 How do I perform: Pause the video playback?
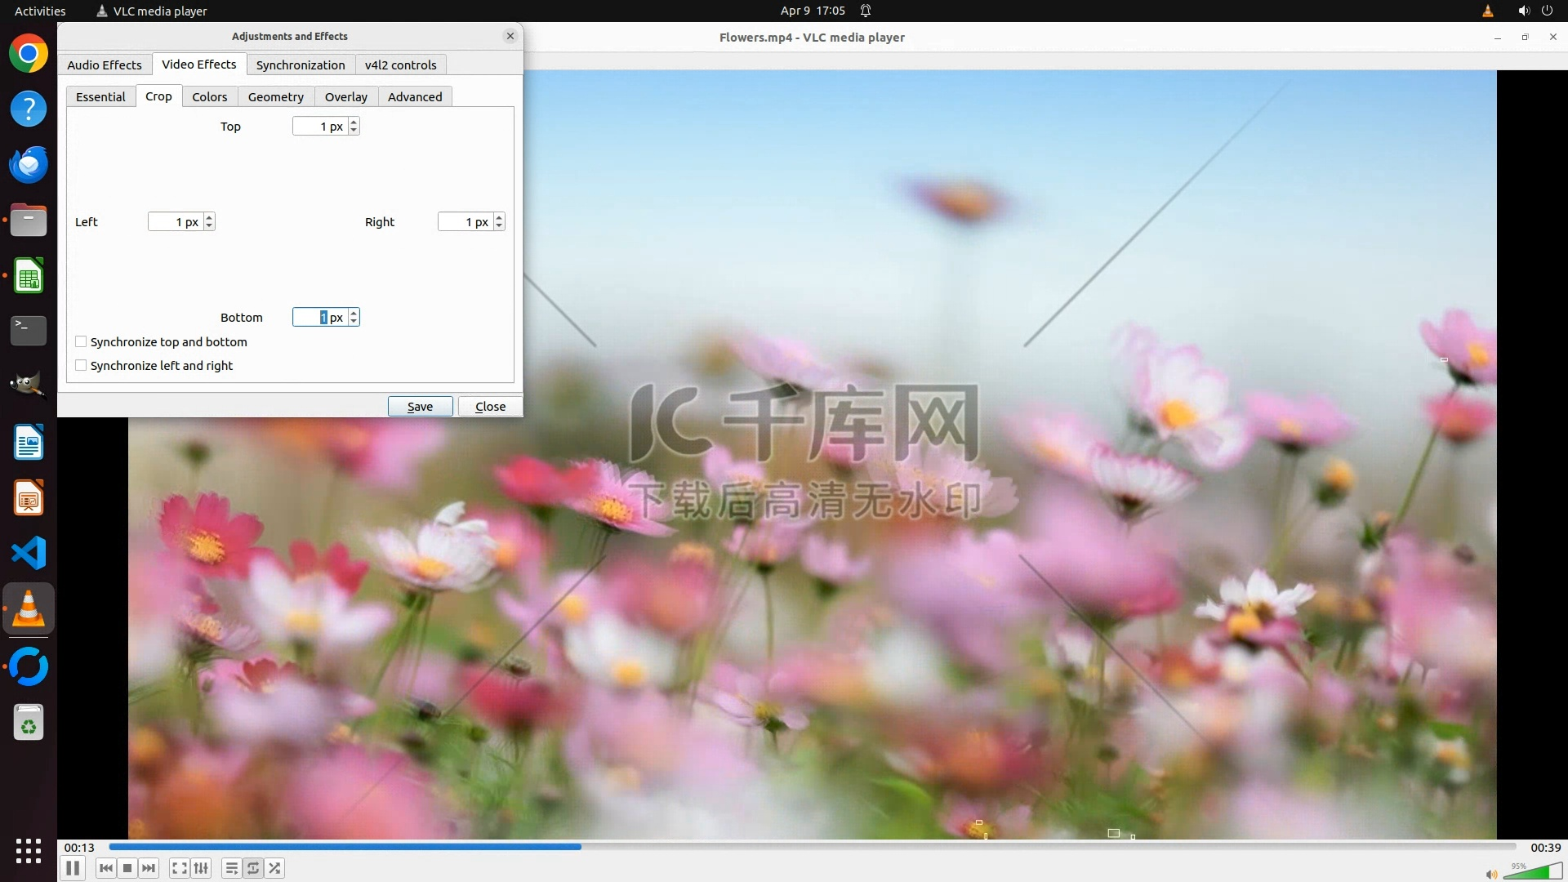(x=73, y=868)
